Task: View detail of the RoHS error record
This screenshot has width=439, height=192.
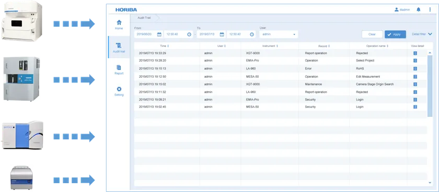Action: click(415, 68)
